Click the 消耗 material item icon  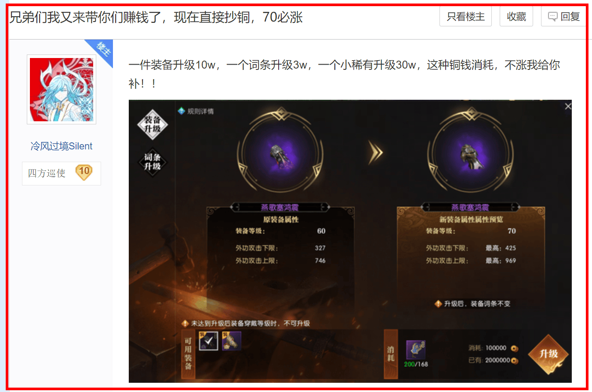(x=415, y=350)
